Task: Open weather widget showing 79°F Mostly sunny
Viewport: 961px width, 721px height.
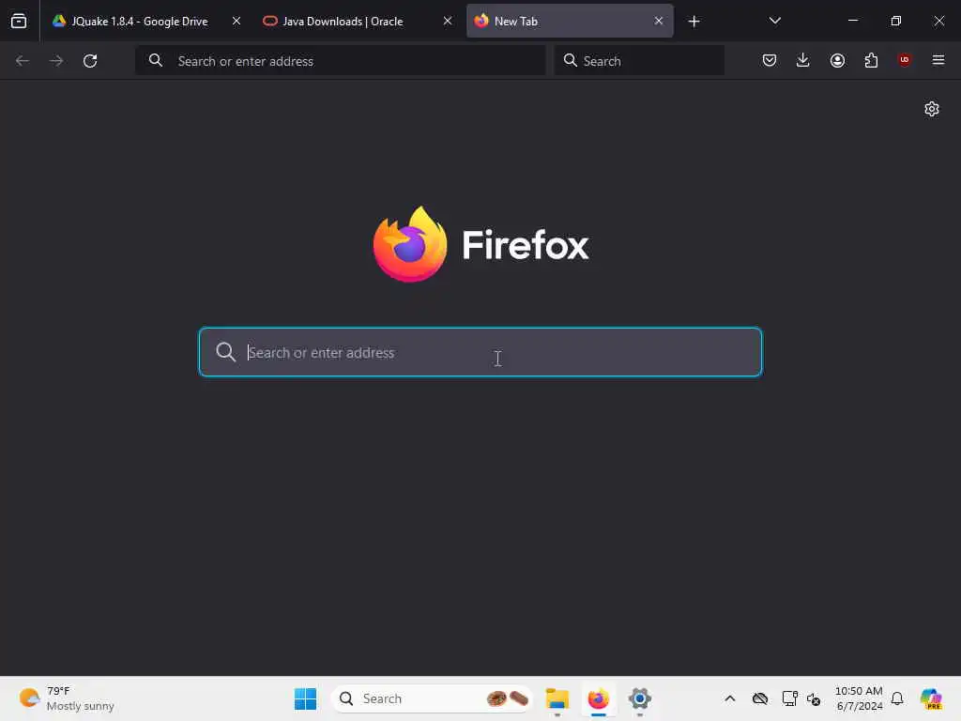Action: pos(67,698)
